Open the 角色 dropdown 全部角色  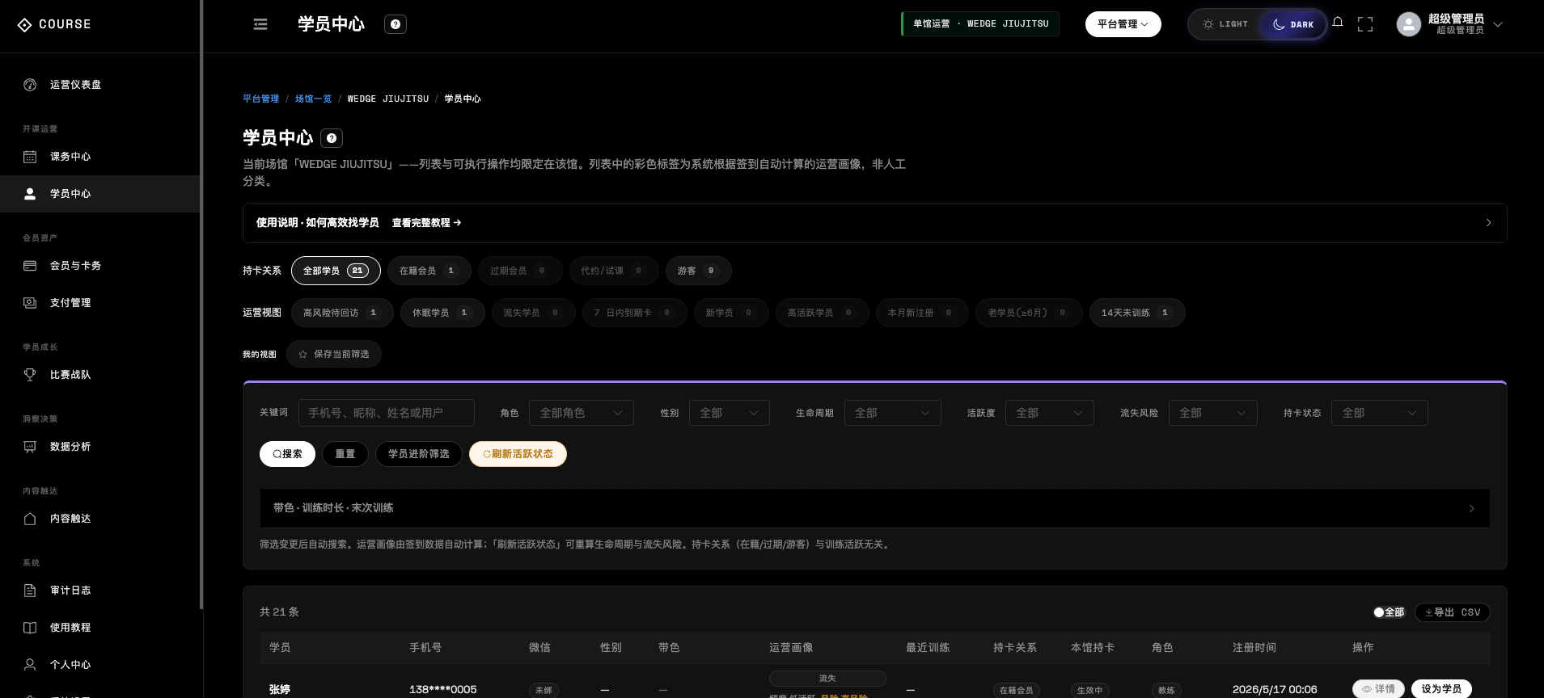582,413
